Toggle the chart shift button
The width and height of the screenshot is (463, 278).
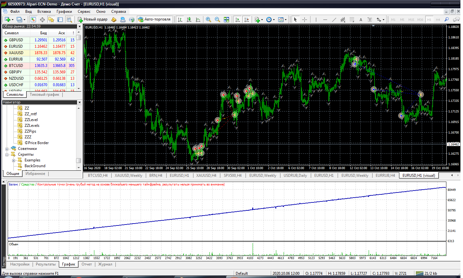[x=246, y=20]
